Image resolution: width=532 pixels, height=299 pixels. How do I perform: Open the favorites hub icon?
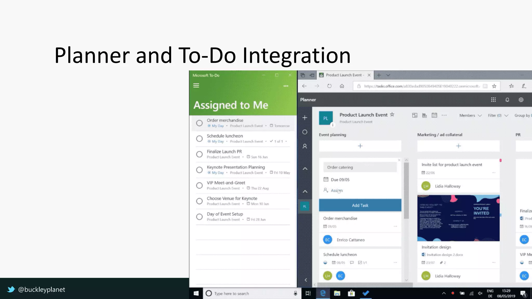tap(511, 86)
